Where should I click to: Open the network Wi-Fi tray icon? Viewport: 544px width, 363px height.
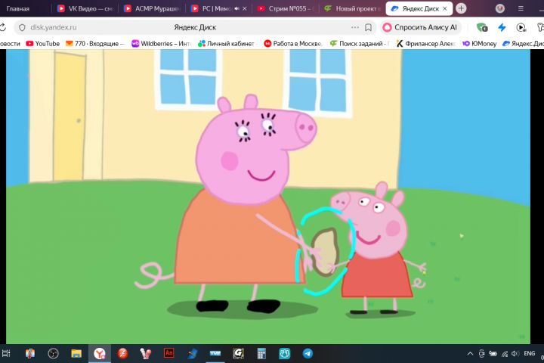coord(505,354)
